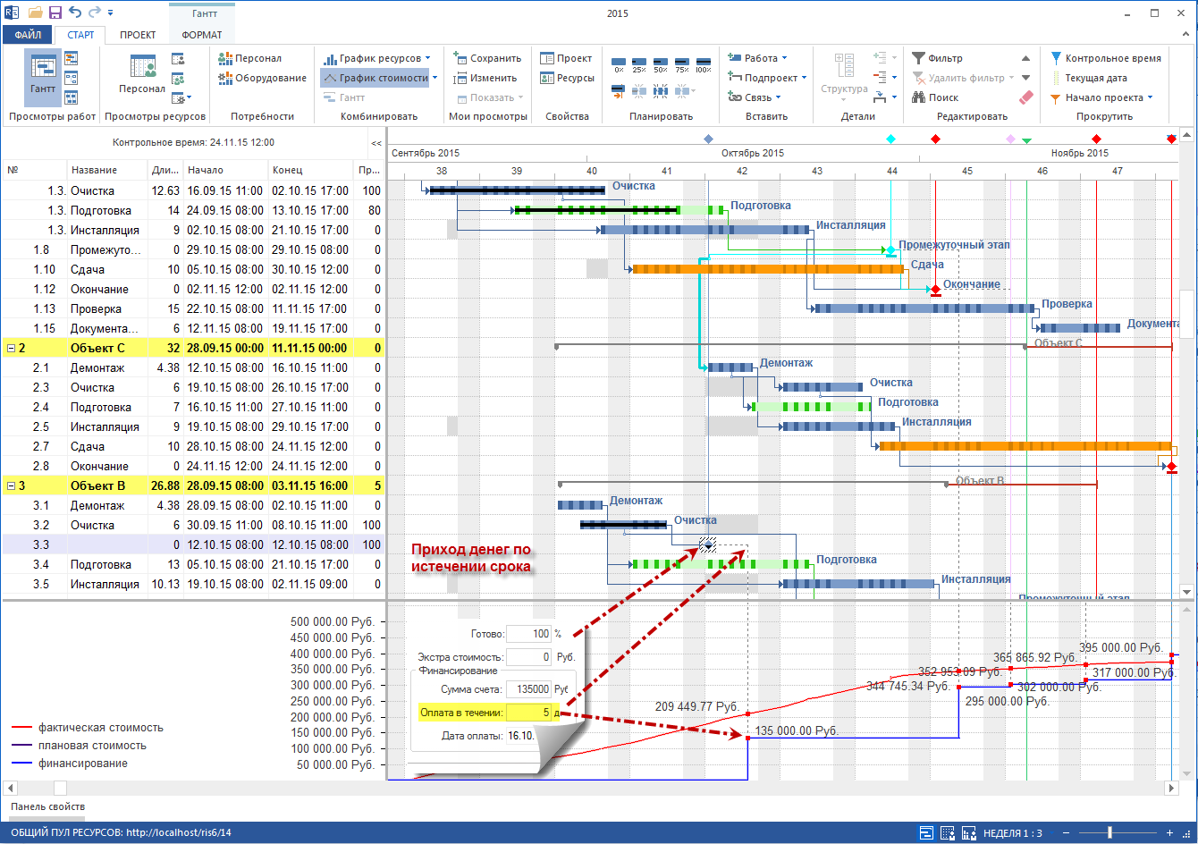Open the ФАЙЛ menu
The image size is (1198, 844).
click(28, 35)
